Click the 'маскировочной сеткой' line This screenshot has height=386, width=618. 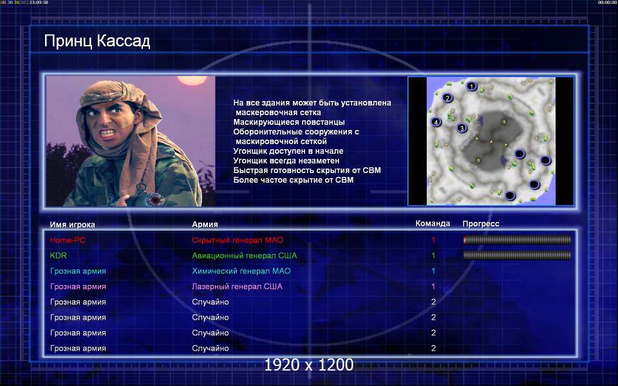click(x=281, y=142)
